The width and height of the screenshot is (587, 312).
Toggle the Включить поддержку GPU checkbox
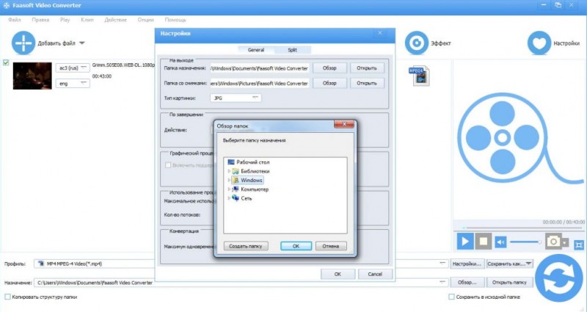click(x=168, y=164)
